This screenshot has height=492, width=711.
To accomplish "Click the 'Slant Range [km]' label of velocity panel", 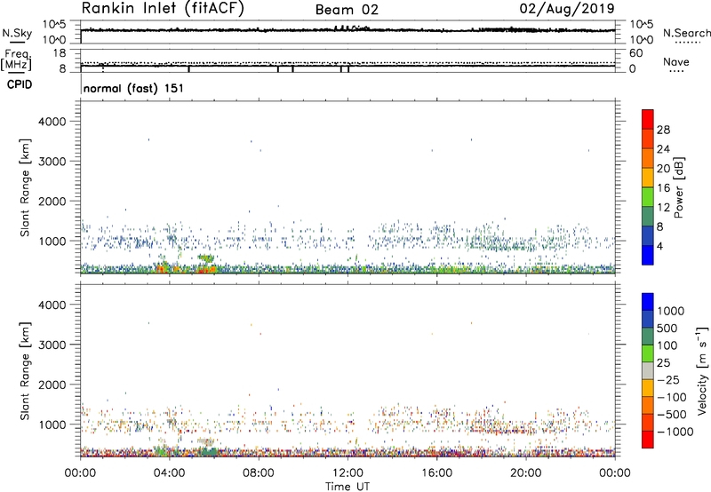I will [25, 371].
